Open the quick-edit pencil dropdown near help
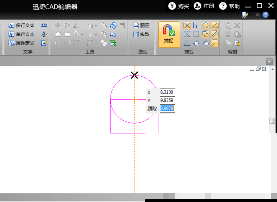 (x=246, y=15)
